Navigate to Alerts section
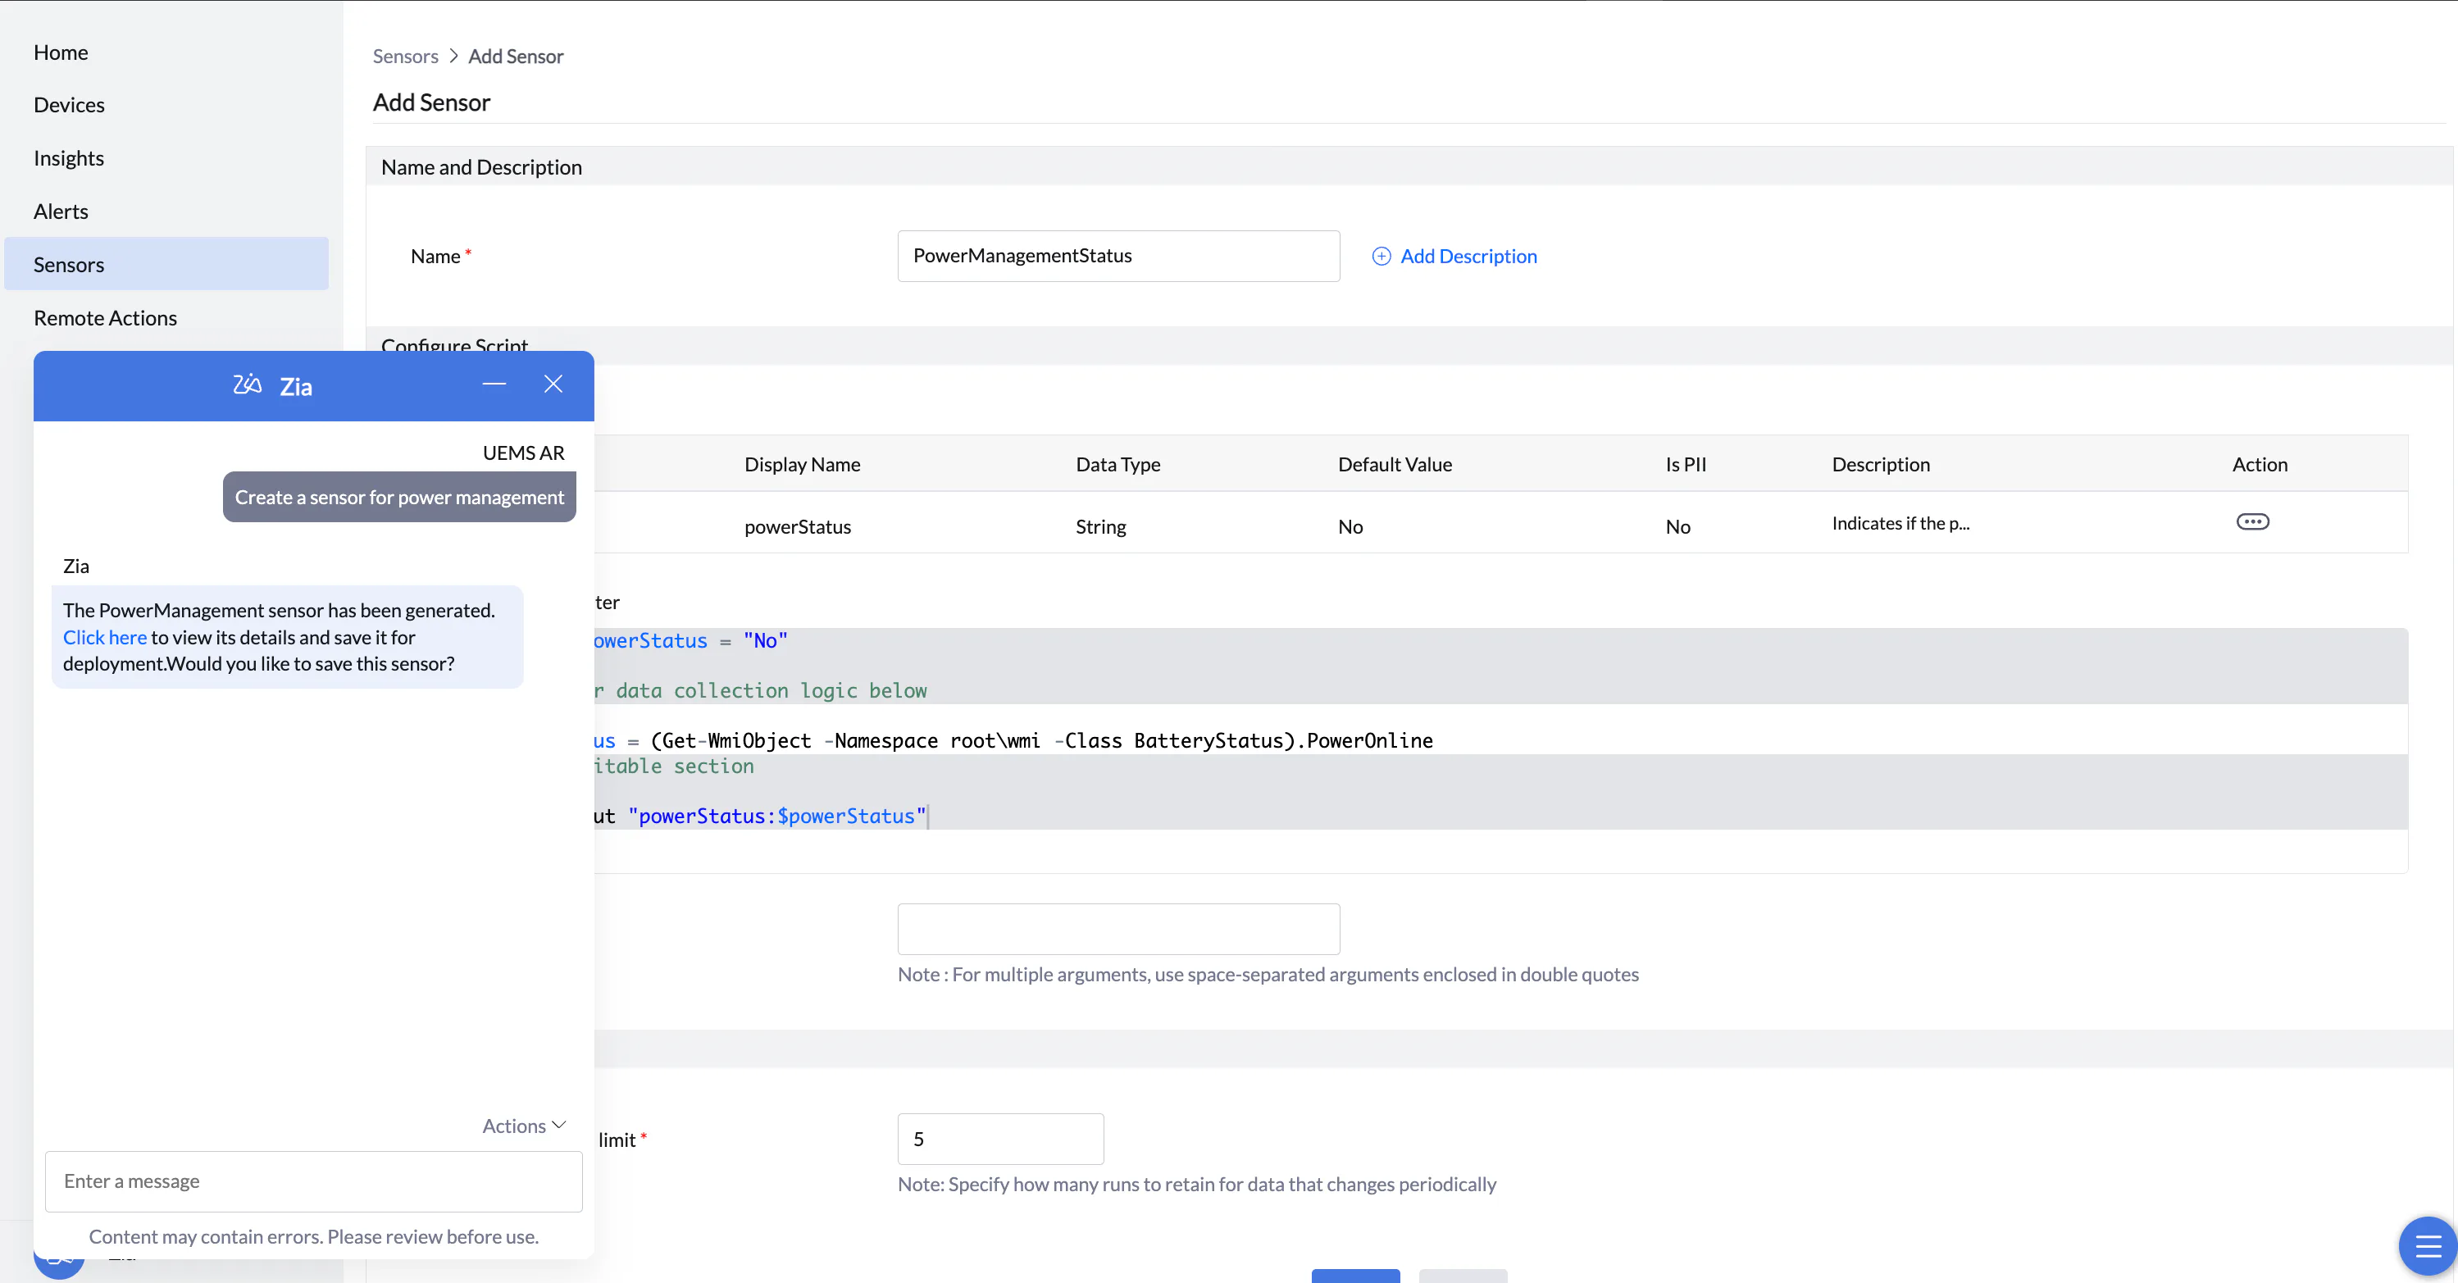 [61, 212]
